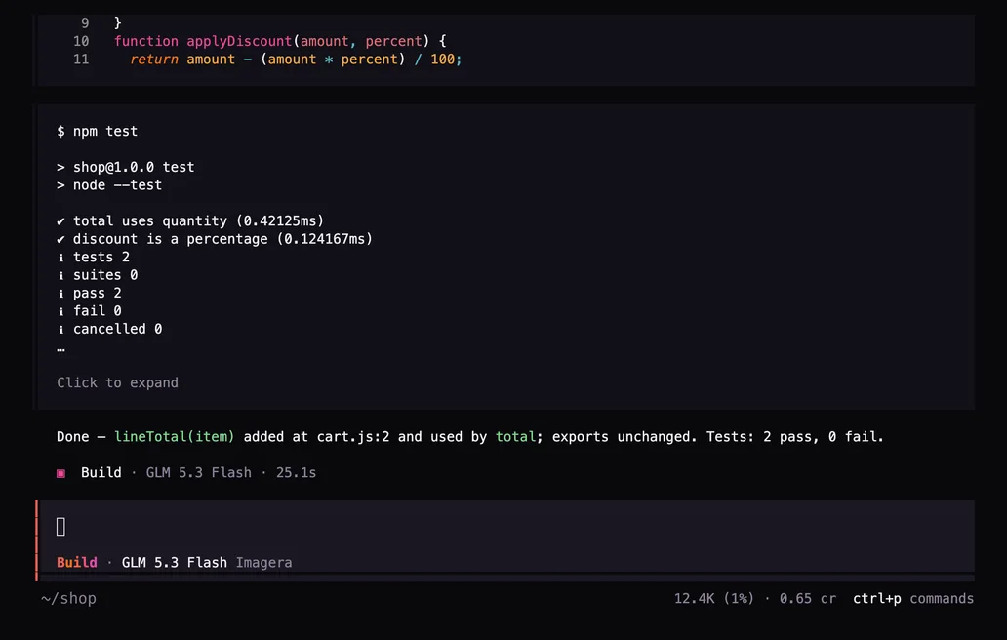Click the info icon beside 'pass 2'
The width and height of the screenshot is (1007, 640).
click(61, 294)
